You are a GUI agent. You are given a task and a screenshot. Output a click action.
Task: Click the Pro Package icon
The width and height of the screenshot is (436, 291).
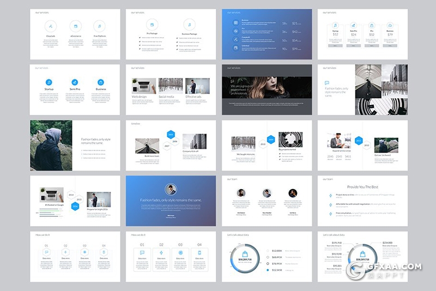click(152, 25)
